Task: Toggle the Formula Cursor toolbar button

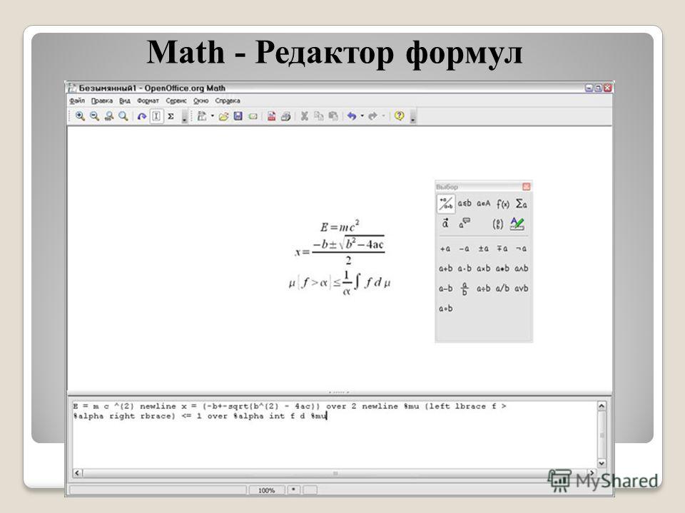Action: coord(156,116)
